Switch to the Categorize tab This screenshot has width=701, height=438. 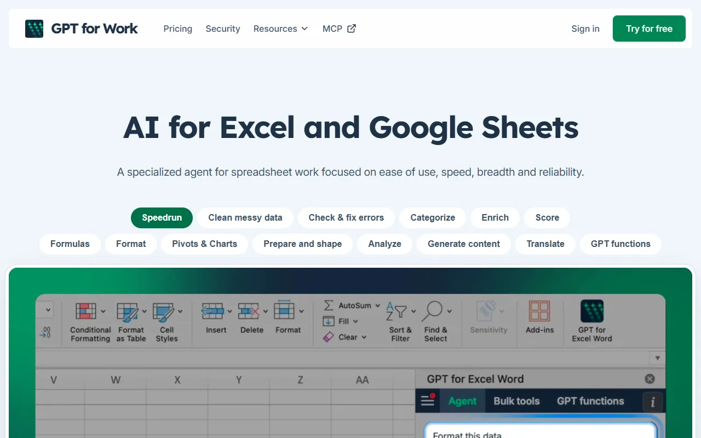433,217
